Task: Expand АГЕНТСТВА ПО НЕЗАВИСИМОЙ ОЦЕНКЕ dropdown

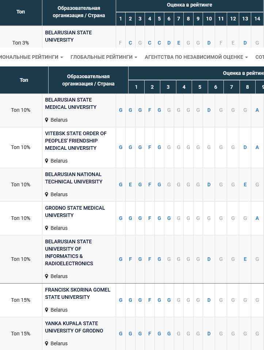Action: pos(196,57)
